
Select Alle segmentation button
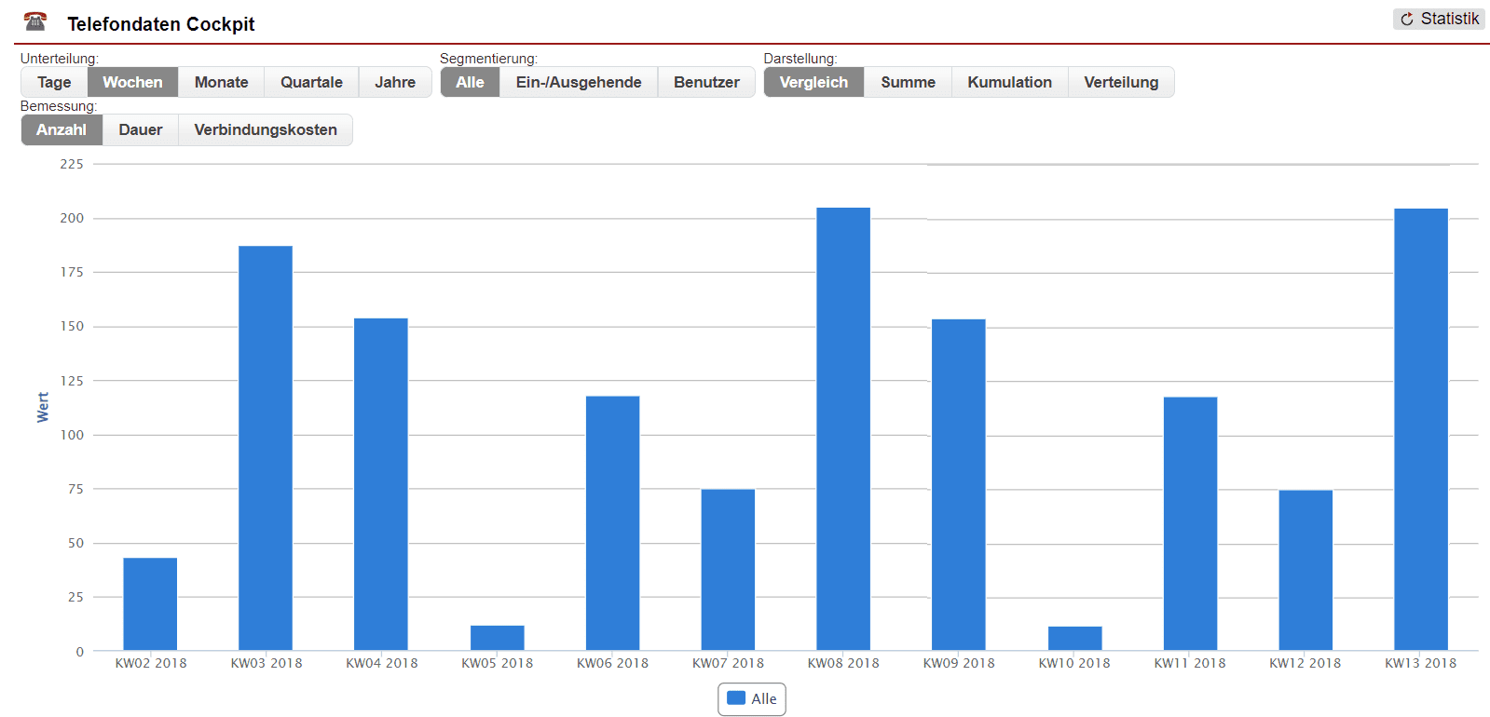[470, 82]
